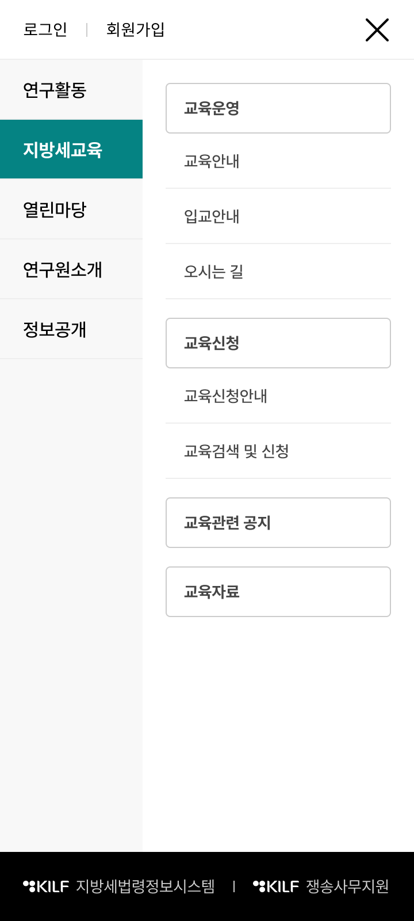
Task: Open the 교육자료 section box
Action: click(x=278, y=592)
